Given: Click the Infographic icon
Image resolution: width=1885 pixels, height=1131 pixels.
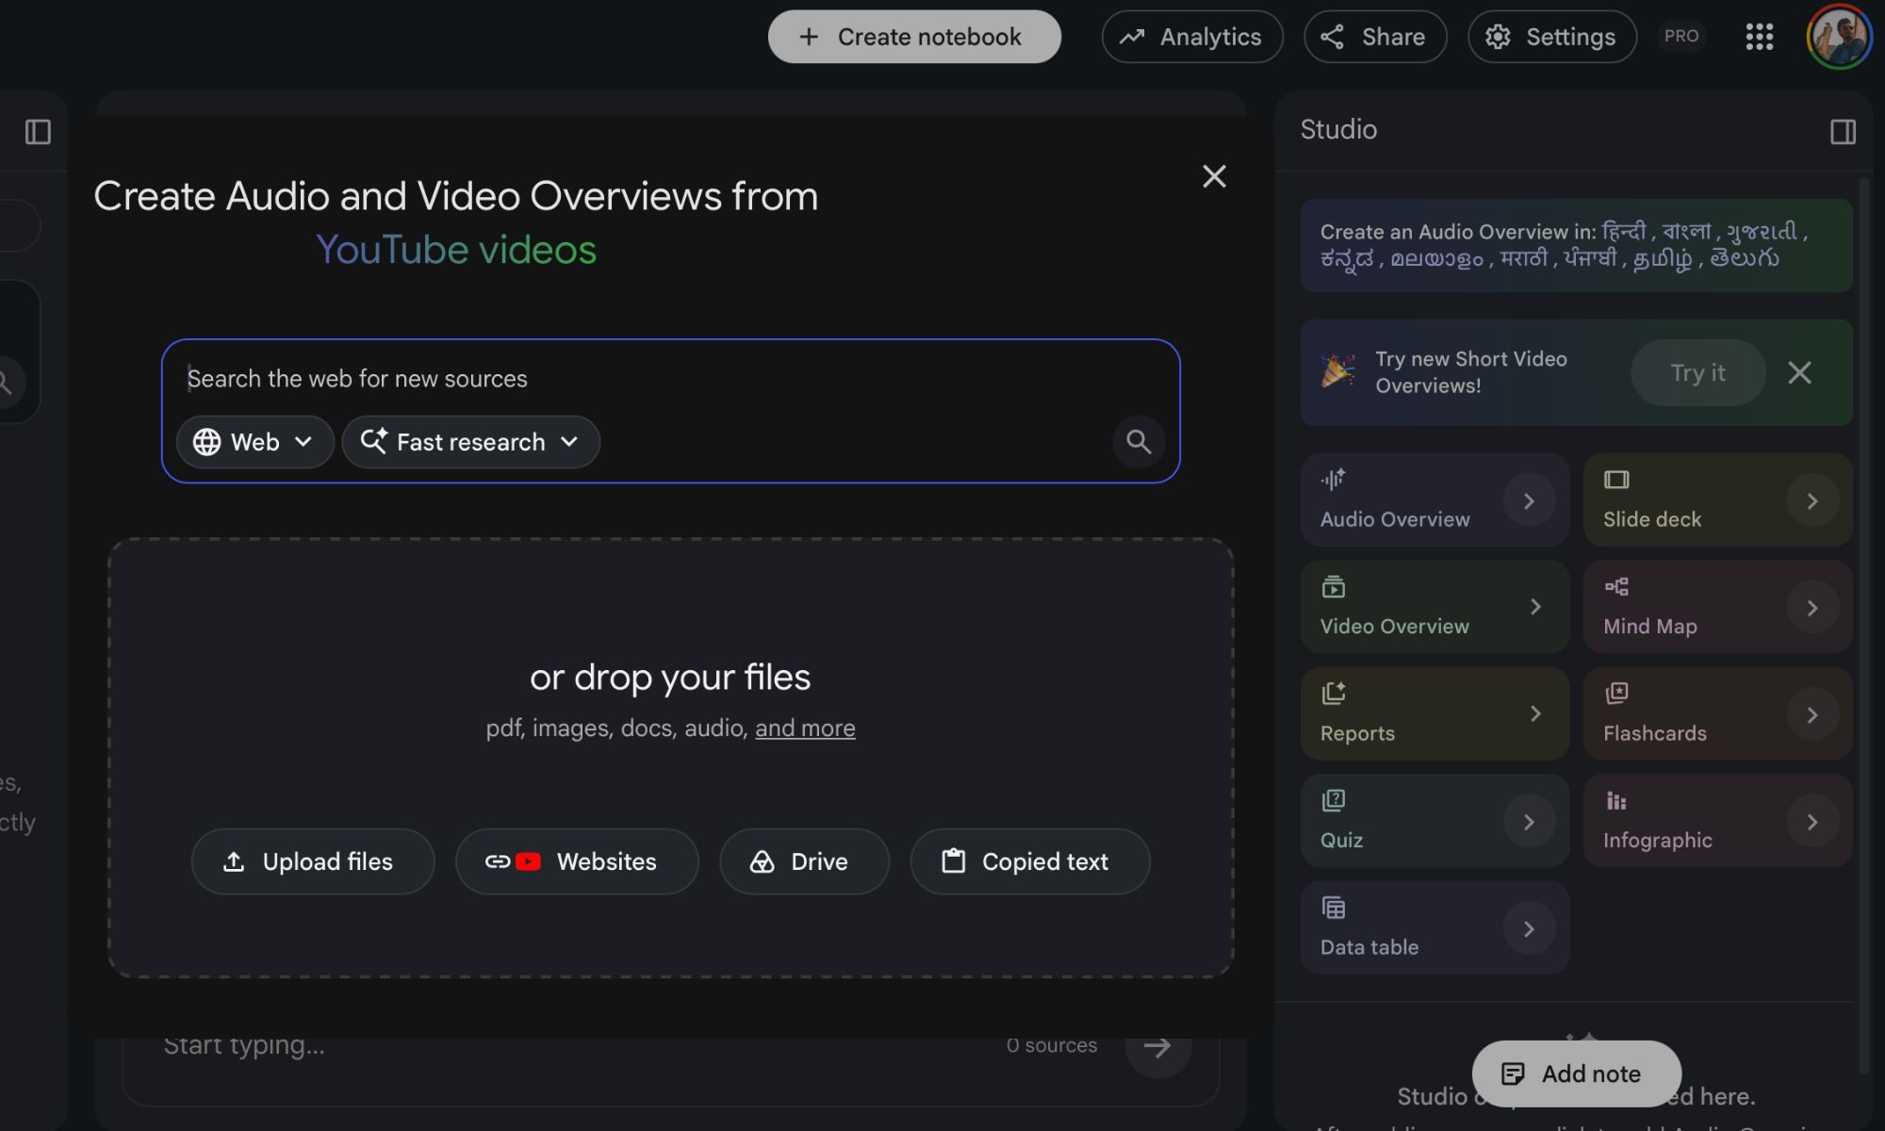Looking at the screenshot, I should coord(1615,801).
